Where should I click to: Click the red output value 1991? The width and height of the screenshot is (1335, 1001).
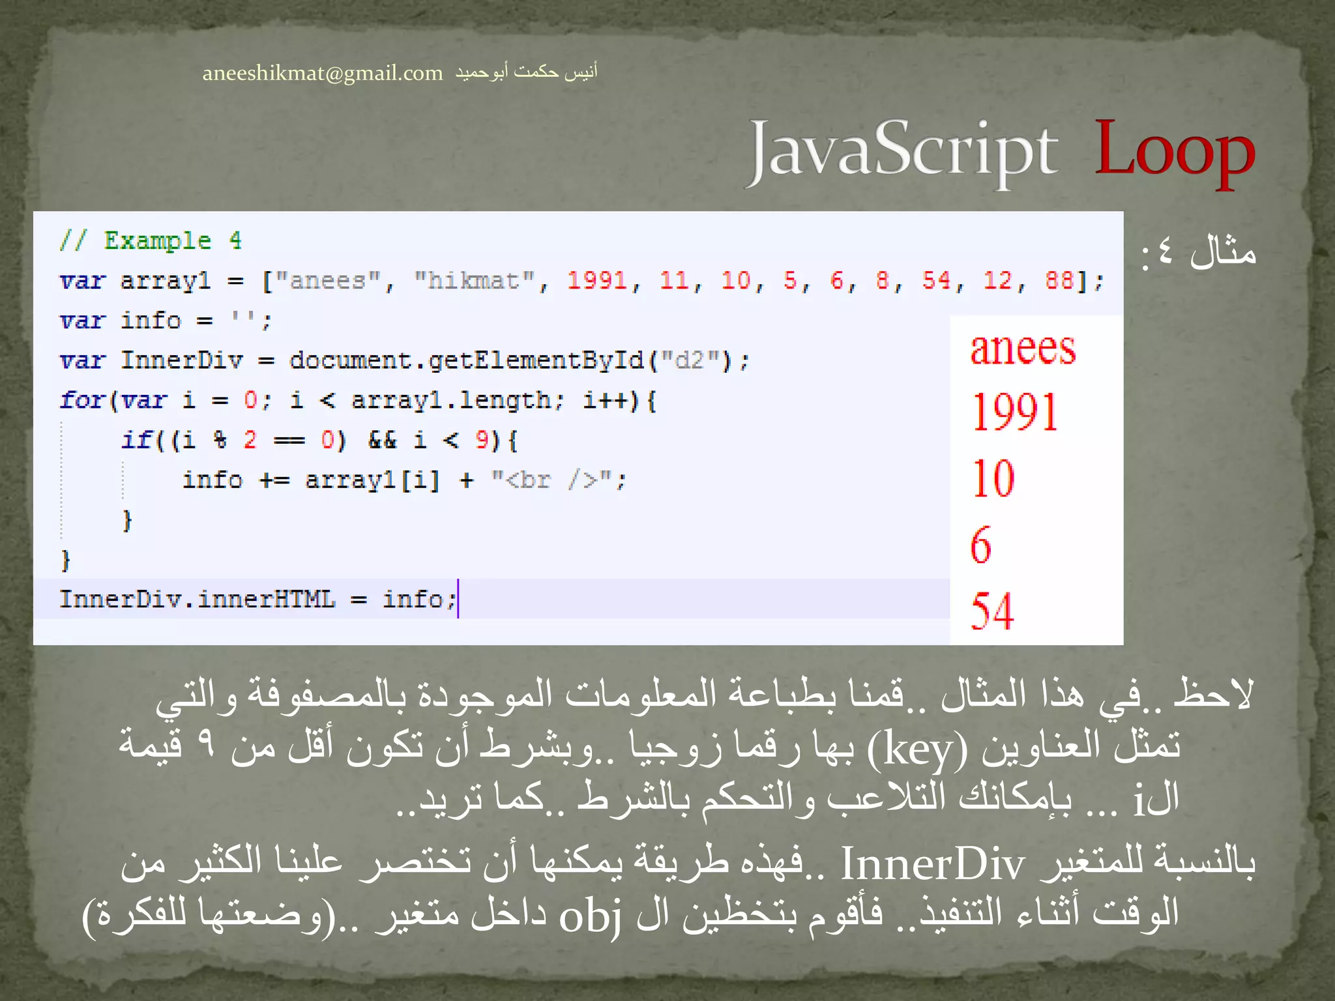pos(1014,412)
